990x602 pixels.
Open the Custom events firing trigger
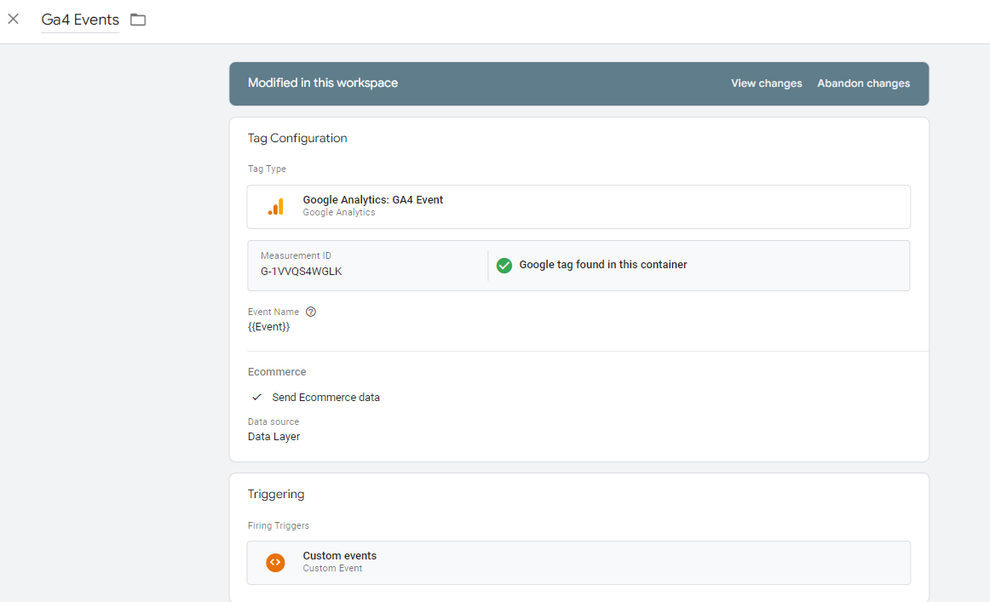point(578,562)
